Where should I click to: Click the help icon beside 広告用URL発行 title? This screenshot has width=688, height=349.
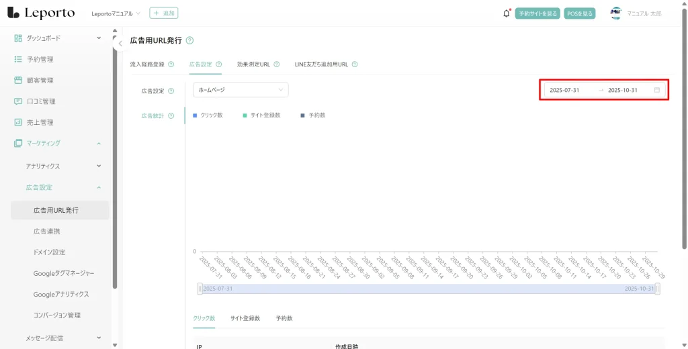tap(189, 41)
